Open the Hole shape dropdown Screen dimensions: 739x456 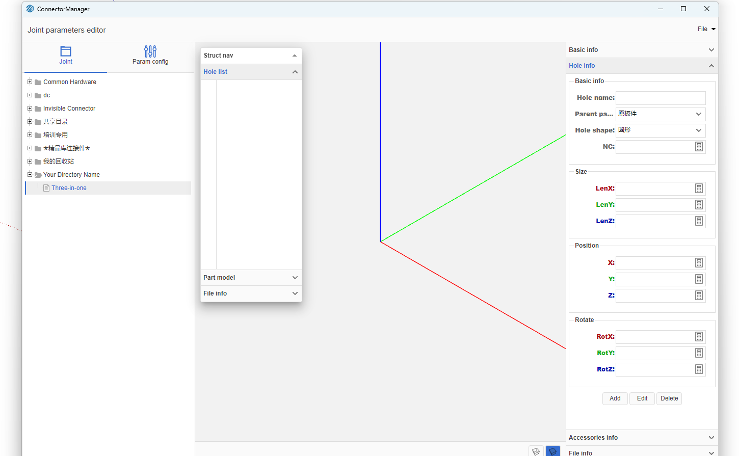pos(661,130)
